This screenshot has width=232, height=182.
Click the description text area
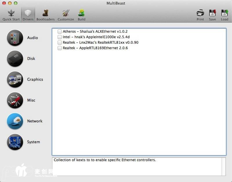136,167
